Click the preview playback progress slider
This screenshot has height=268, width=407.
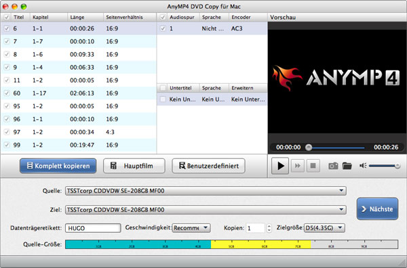(335, 148)
